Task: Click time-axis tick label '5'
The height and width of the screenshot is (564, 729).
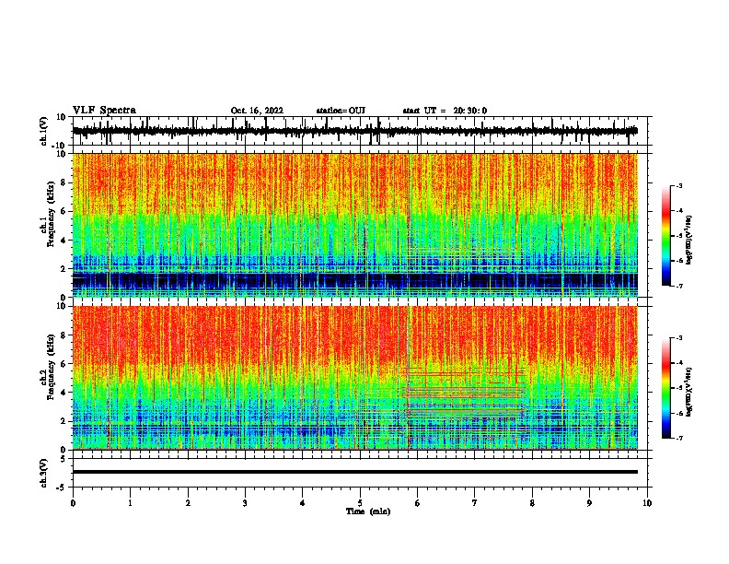Action: tap(360, 503)
